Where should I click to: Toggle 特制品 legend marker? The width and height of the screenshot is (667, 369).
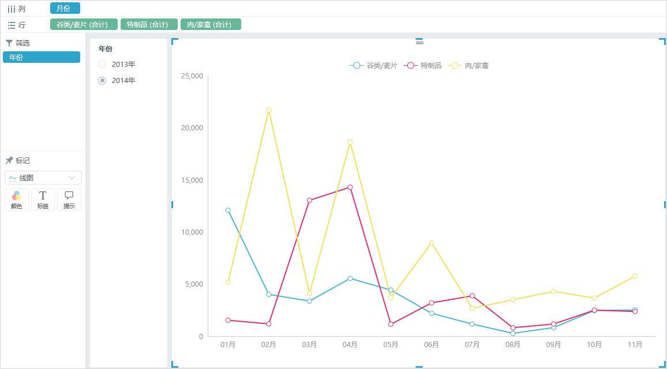point(410,66)
